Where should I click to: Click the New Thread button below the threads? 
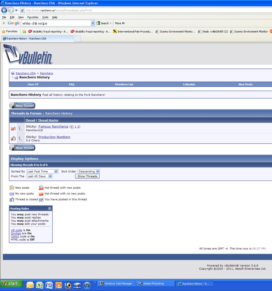[x=22, y=148]
